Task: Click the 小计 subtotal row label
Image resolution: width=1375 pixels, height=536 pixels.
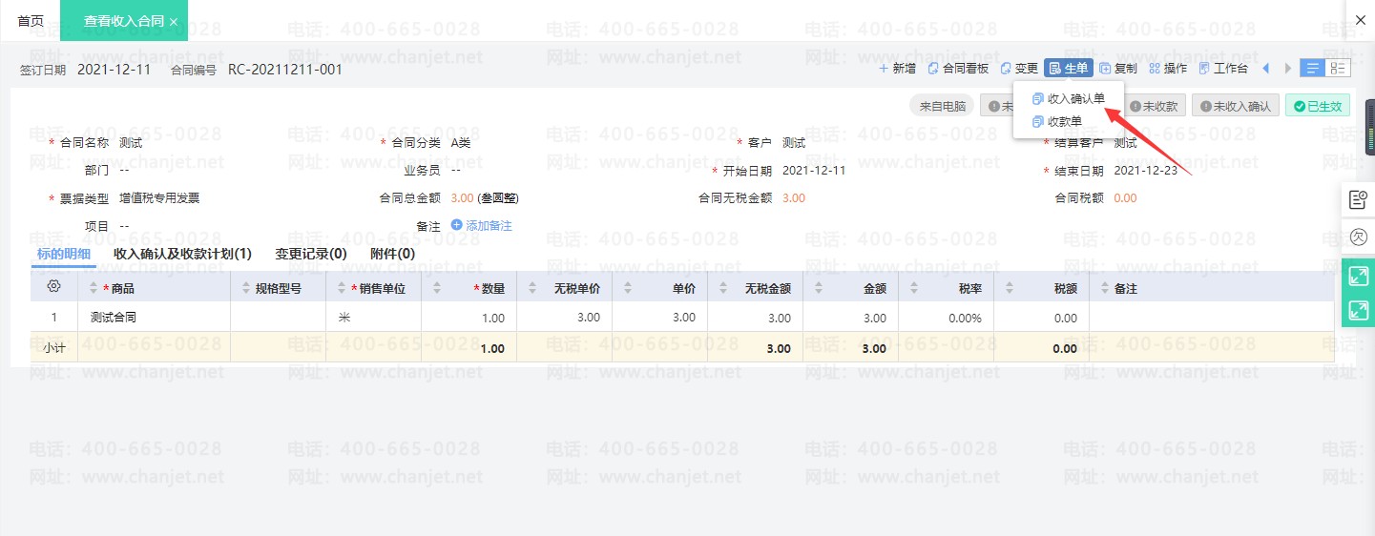Action: coord(54,348)
